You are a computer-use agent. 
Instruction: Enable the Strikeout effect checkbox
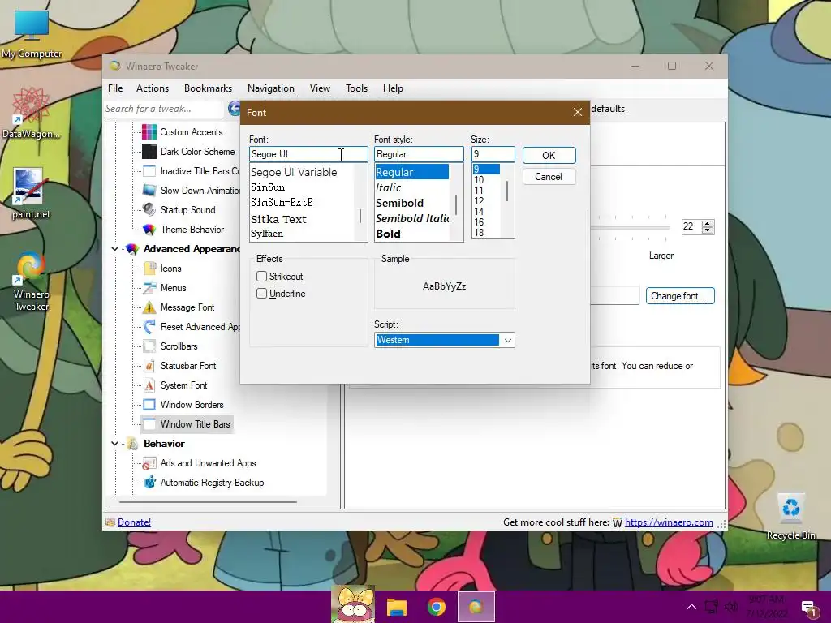261,276
